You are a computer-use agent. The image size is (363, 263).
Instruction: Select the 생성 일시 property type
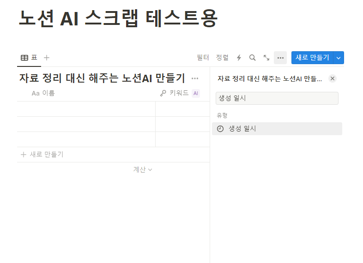[277, 129]
